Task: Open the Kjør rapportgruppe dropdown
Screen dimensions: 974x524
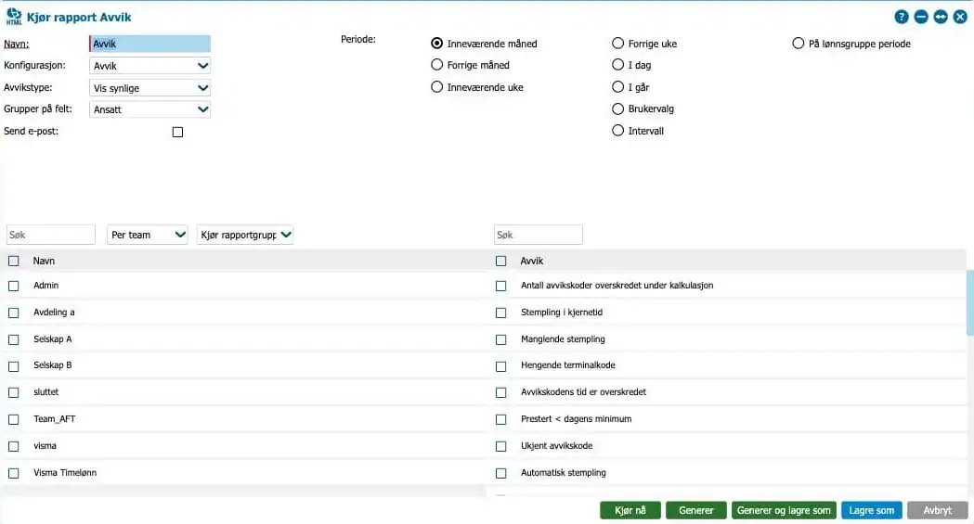Action: click(x=245, y=235)
